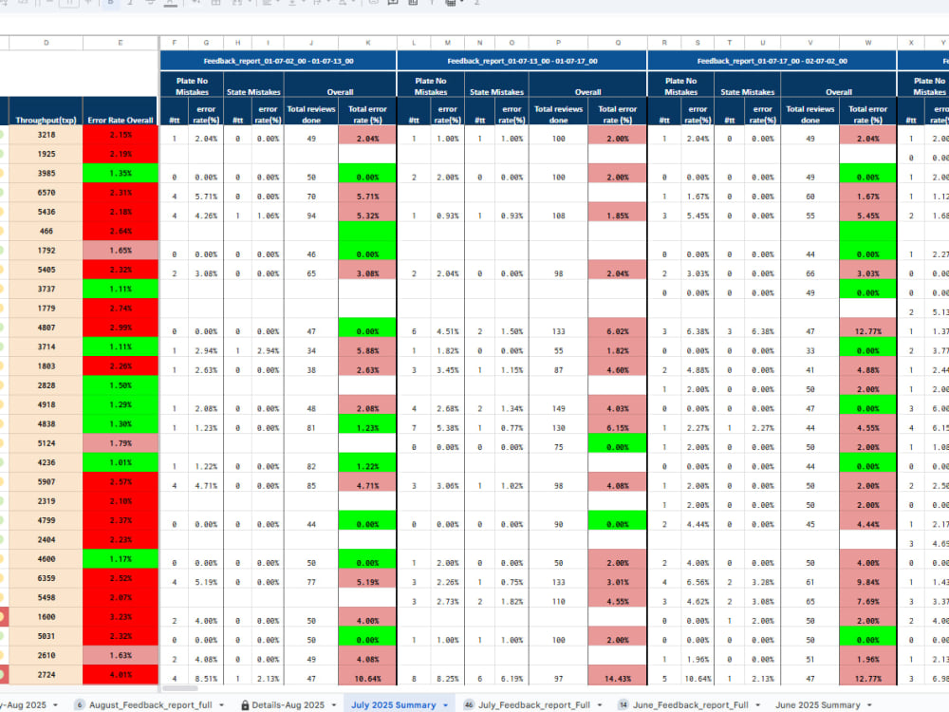Open the June 2025 Summary sheet tab
The height and width of the screenshot is (712, 949).
coord(818,704)
